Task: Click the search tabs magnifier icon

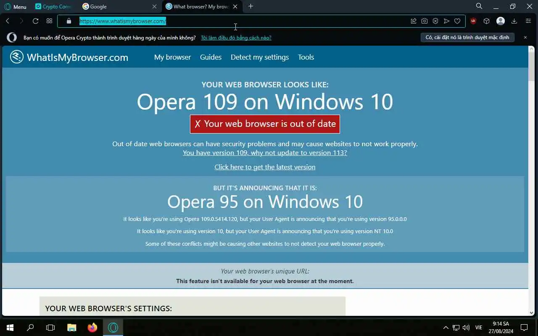Action: click(479, 6)
